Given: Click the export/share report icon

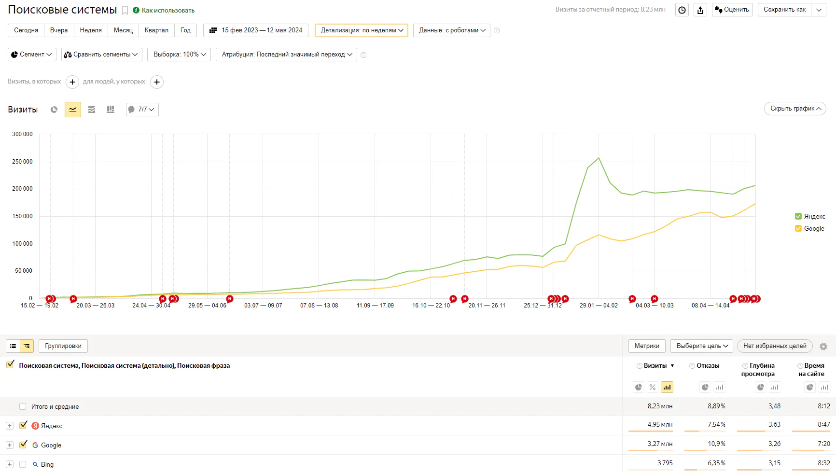Looking at the screenshot, I should pyautogui.click(x=700, y=10).
